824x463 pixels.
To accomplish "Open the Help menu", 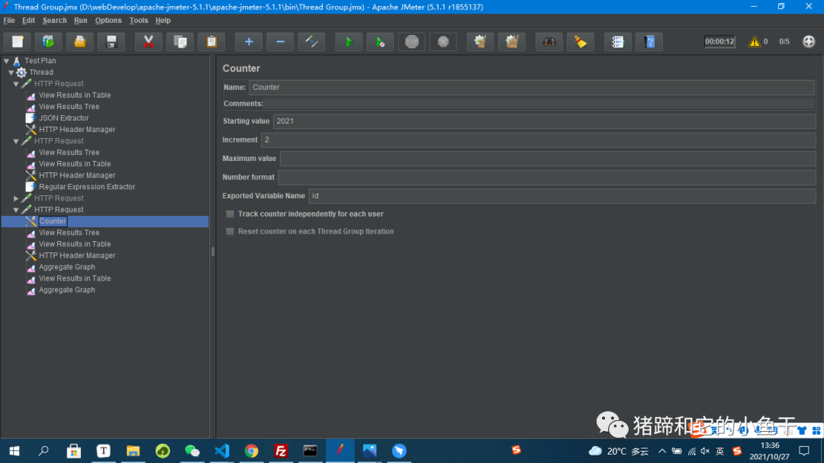I will [163, 21].
